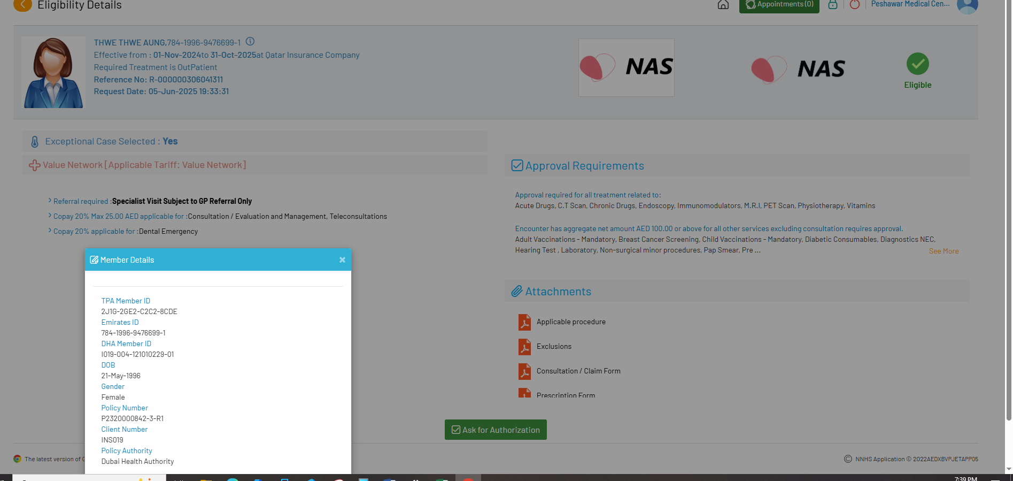Click the Member Details edit icon
1013x481 pixels.
pos(94,260)
